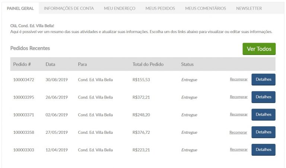
Task: Open the Painel Geral tab
Action: click(x=20, y=9)
